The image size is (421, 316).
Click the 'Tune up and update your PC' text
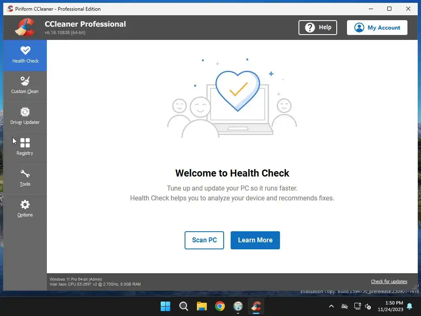[232, 188]
